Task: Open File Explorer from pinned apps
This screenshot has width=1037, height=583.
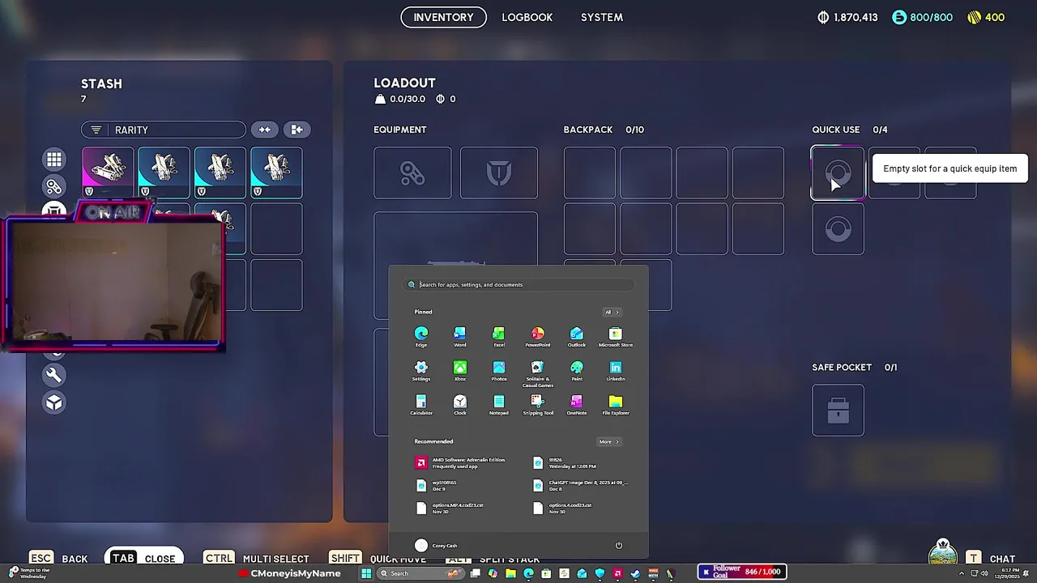Action: point(616,405)
